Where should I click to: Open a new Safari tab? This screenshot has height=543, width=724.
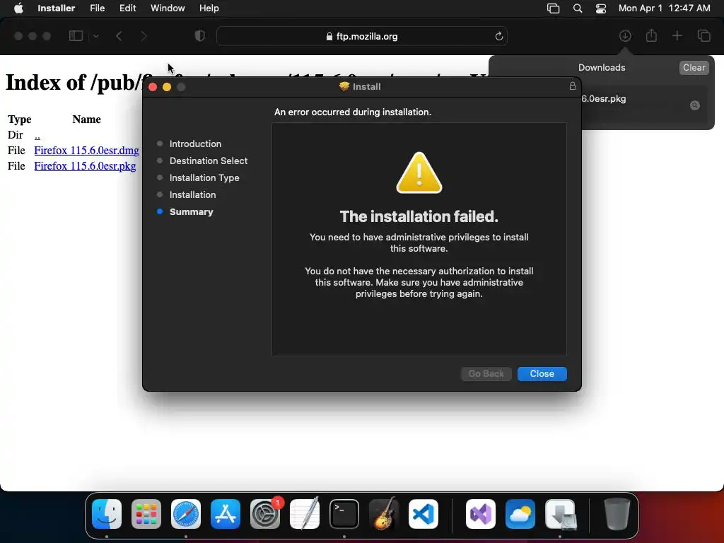677,35
